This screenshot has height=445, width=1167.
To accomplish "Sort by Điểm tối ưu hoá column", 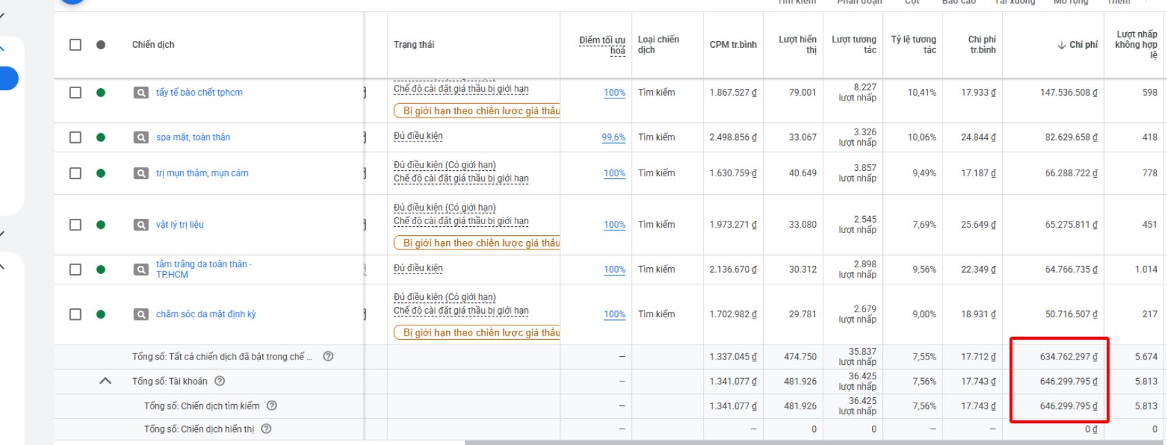I will point(602,45).
